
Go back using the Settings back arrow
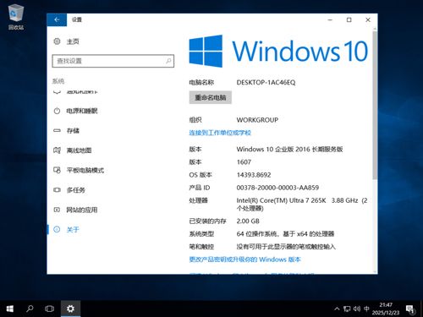pos(57,19)
